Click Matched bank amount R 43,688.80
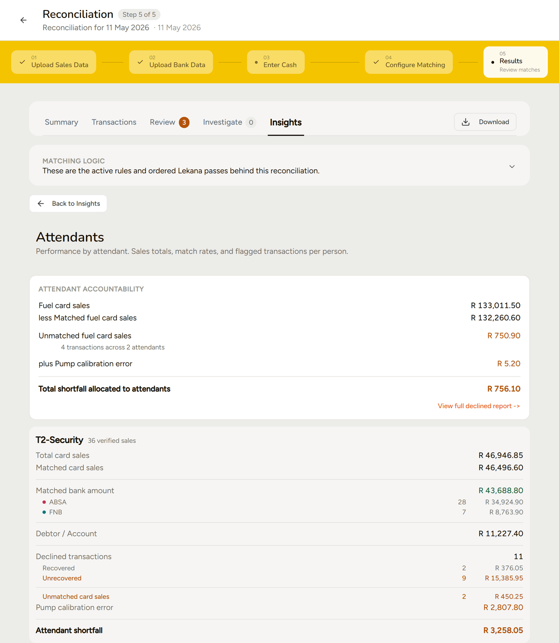This screenshot has height=643, width=559. pos(500,491)
